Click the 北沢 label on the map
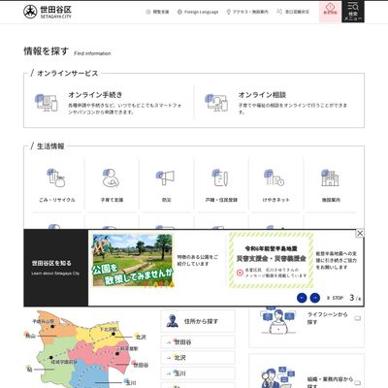This screenshot has height=388, width=388. click(141, 337)
